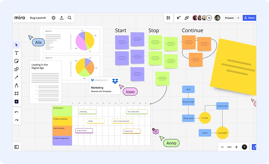Screen dimensions: 269x164
Task: Choose the Frame tool
Action: click(17, 93)
